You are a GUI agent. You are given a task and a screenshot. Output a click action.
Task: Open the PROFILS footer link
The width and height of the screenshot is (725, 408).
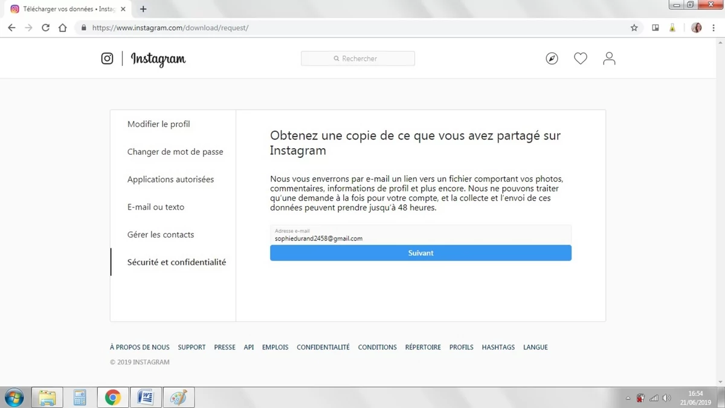point(462,348)
